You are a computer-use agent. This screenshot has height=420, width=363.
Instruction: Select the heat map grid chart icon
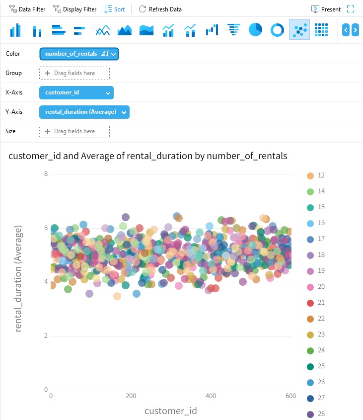click(x=321, y=30)
